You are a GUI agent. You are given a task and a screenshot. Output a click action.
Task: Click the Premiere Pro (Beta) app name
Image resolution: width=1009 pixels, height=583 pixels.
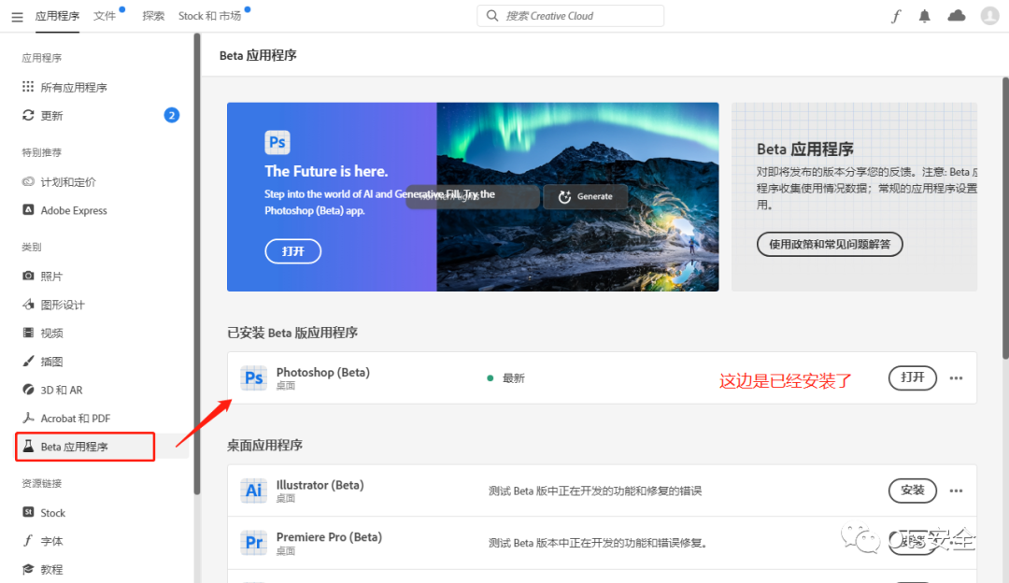coord(329,536)
